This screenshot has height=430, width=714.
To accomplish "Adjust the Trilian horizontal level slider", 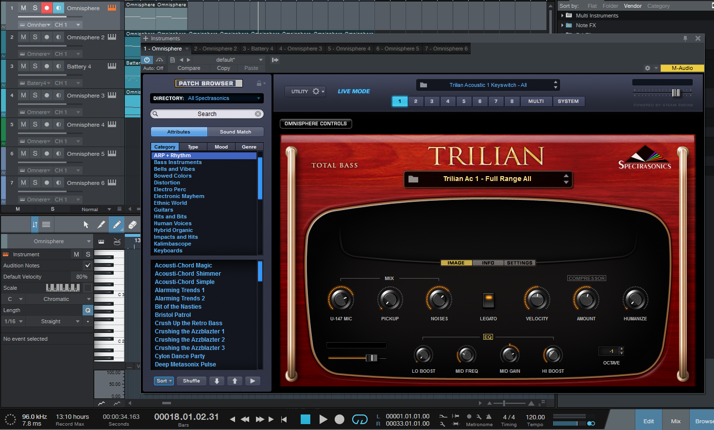I will pyautogui.click(x=372, y=358).
